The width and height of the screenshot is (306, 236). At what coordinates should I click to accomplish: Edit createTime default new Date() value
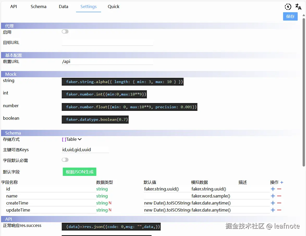167,203
